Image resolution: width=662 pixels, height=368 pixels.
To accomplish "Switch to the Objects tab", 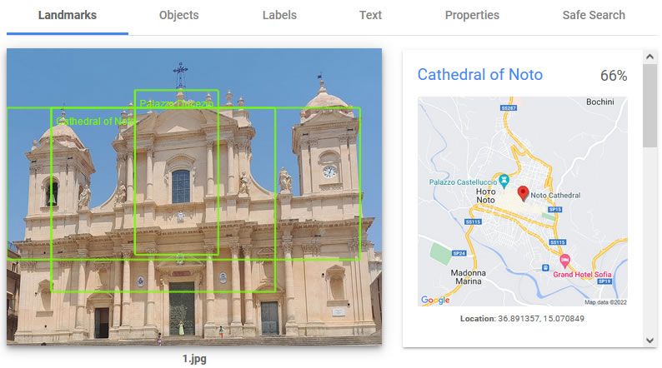I will 178,15.
